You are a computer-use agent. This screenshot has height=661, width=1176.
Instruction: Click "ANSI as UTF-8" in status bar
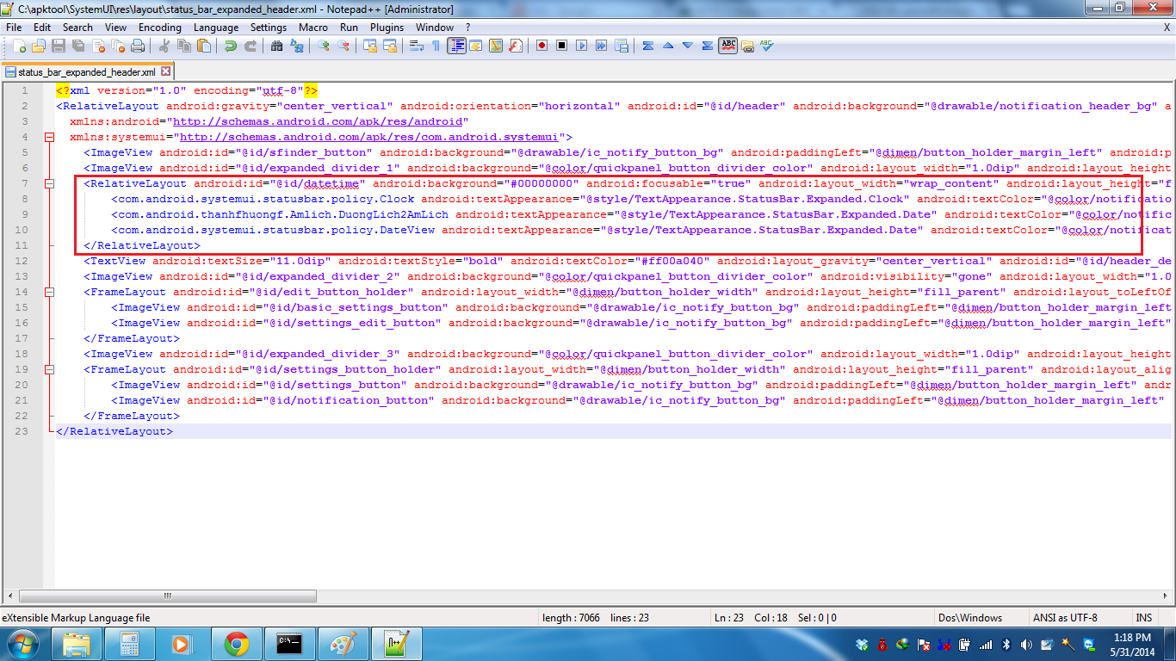(1065, 618)
